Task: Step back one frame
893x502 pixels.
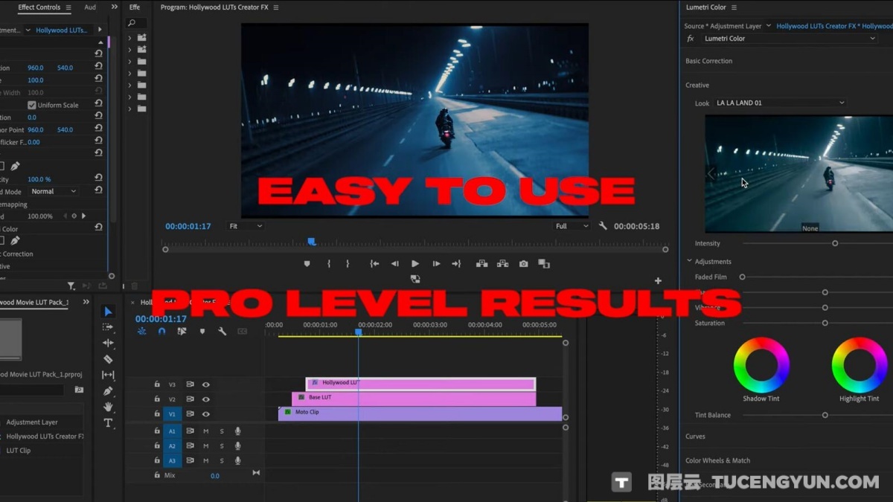Action: (394, 264)
